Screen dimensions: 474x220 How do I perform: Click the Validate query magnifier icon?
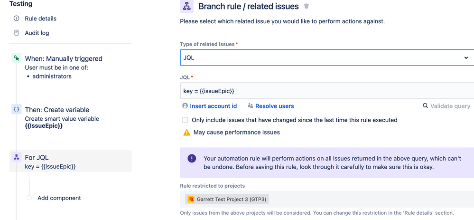click(425, 106)
